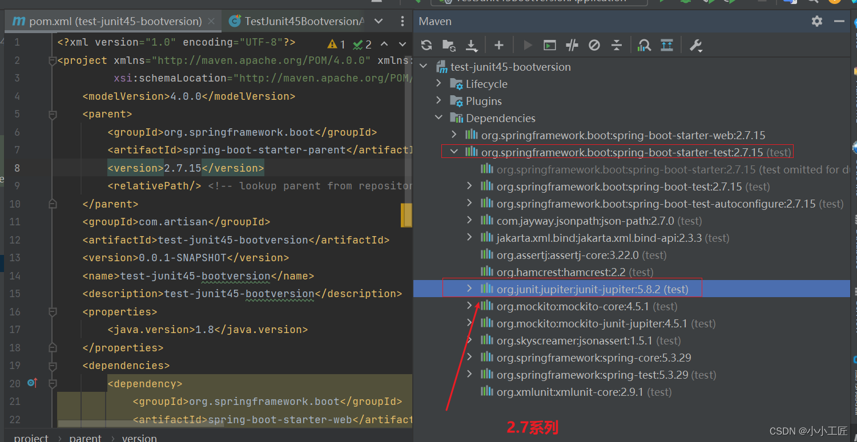Viewport: 857px width, 442px height.
Task: Click the green checkmark typo indicator
Action: [x=363, y=44]
